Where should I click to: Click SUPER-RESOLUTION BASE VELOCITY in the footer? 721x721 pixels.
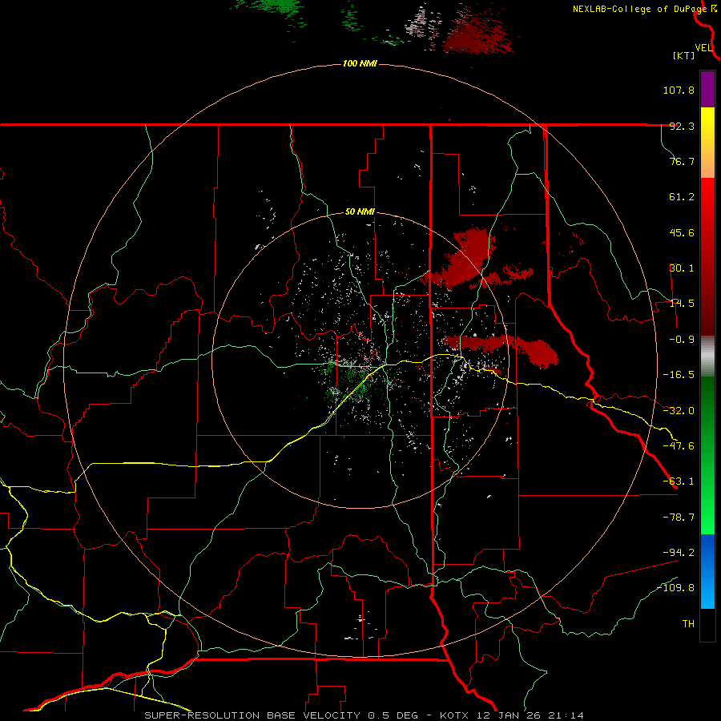click(252, 715)
